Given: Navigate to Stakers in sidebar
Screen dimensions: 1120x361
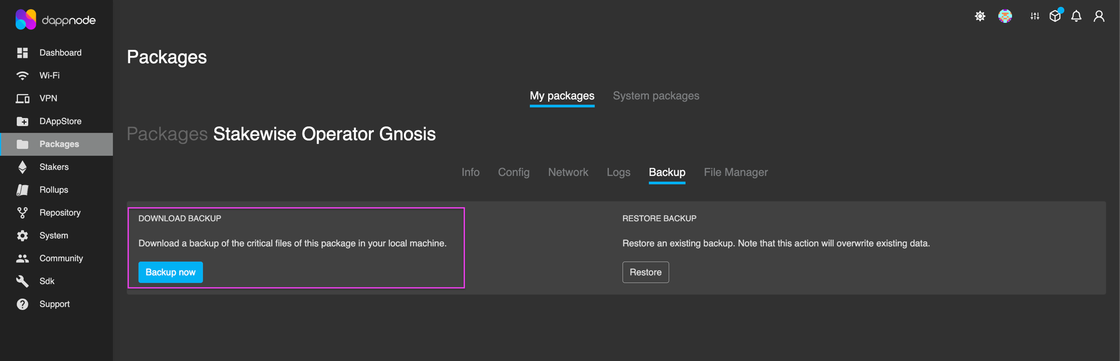Looking at the screenshot, I should (53, 167).
